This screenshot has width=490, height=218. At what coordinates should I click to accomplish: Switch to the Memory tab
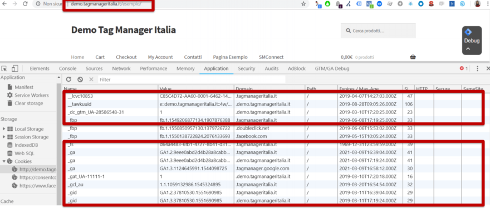click(x=185, y=69)
